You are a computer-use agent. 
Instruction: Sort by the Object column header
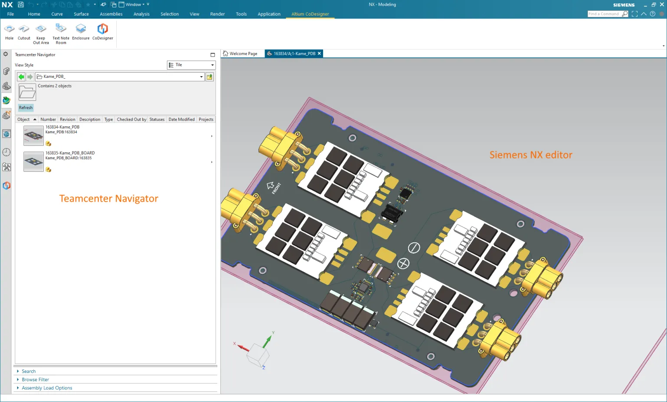pyautogui.click(x=27, y=119)
